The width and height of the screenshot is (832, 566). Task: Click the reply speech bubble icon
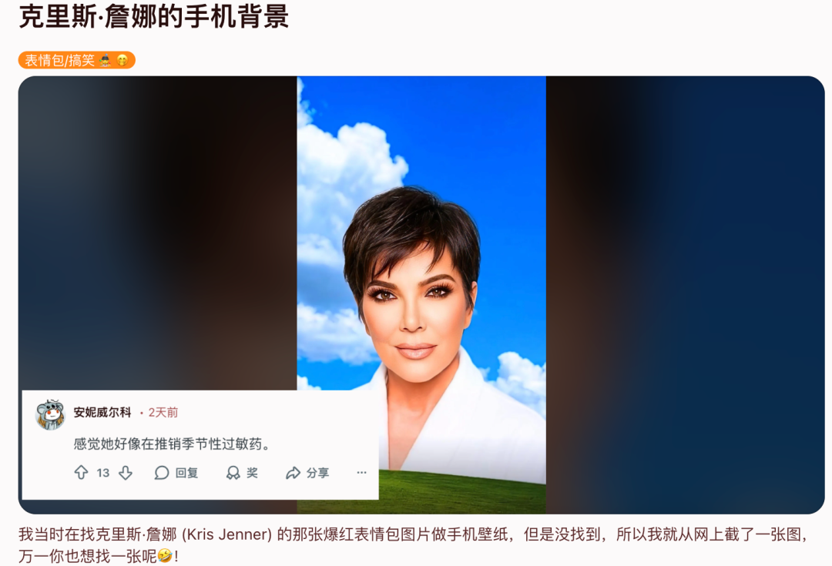click(x=161, y=473)
